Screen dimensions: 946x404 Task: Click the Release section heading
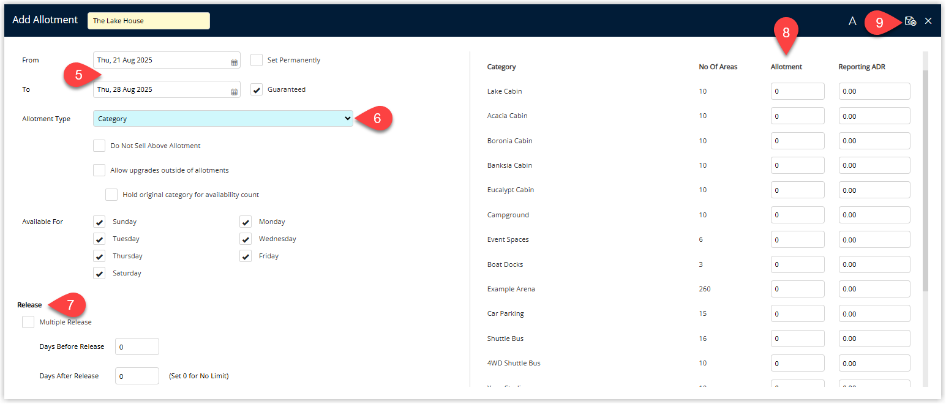29,305
